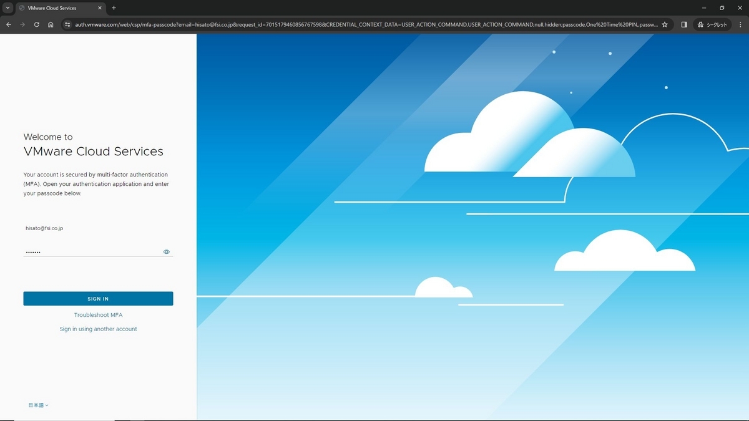The height and width of the screenshot is (421, 749).
Task: Open a new tab with plus icon
Action: tap(114, 8)
